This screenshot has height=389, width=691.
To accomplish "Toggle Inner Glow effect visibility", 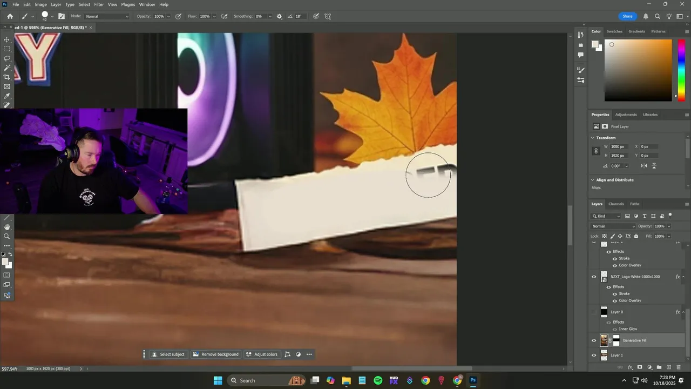I will pos(615,329).
